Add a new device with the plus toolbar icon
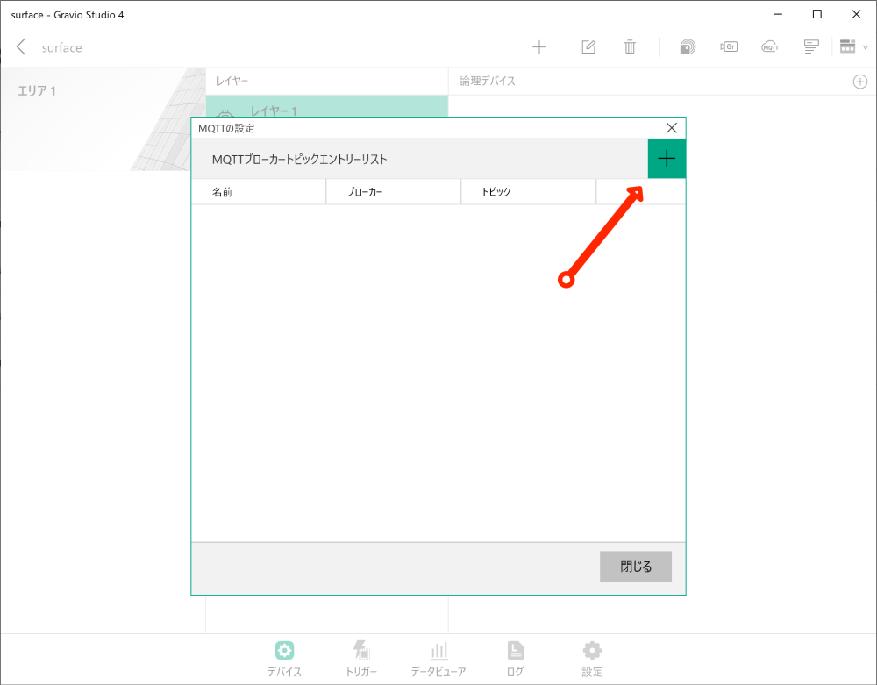This screenshot has width=877, height=685. 539,46
